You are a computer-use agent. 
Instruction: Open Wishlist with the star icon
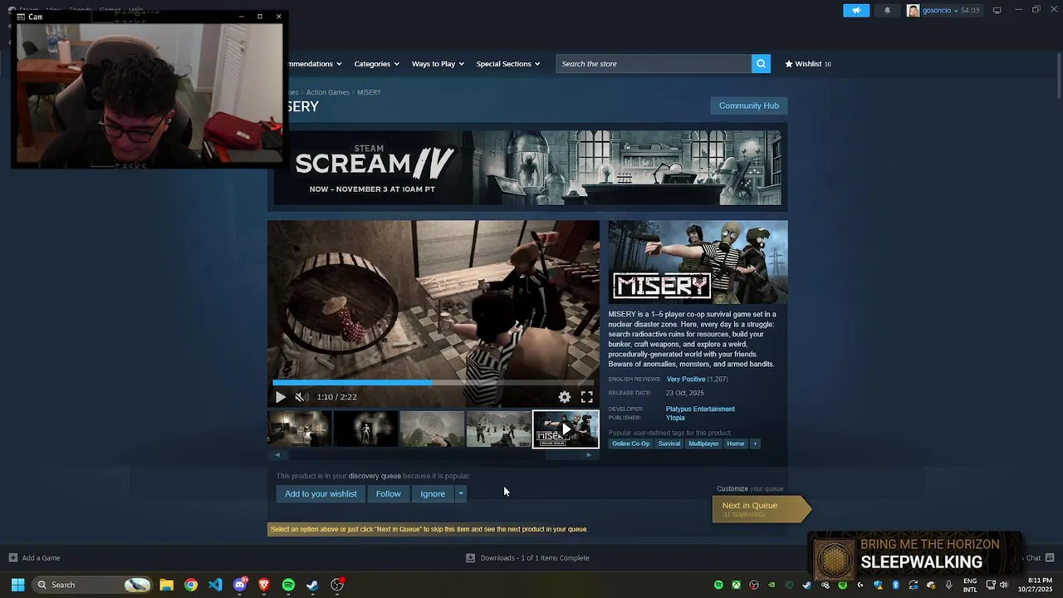coord(808,64)
